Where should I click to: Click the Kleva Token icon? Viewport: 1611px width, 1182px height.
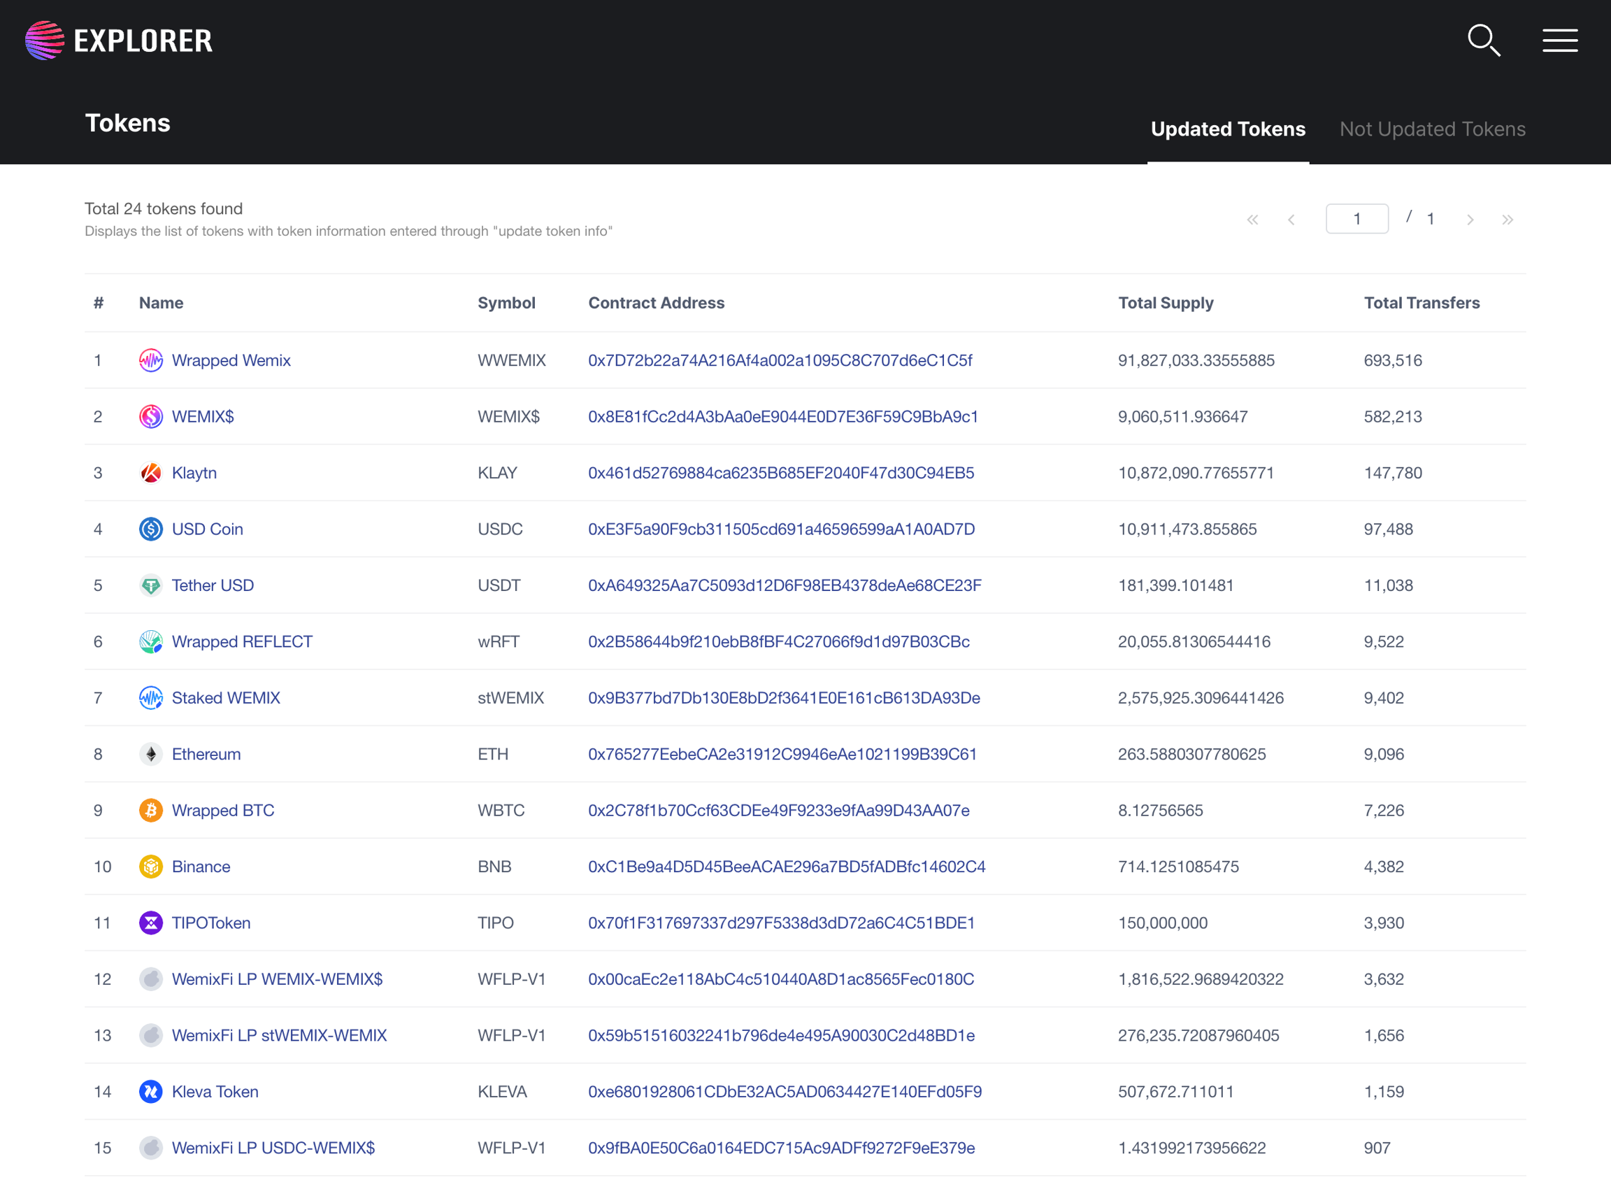point(151,1091)
